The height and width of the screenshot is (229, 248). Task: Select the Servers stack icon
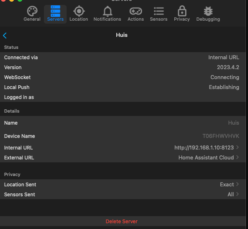pyautogui.click(x=55, y=11)
